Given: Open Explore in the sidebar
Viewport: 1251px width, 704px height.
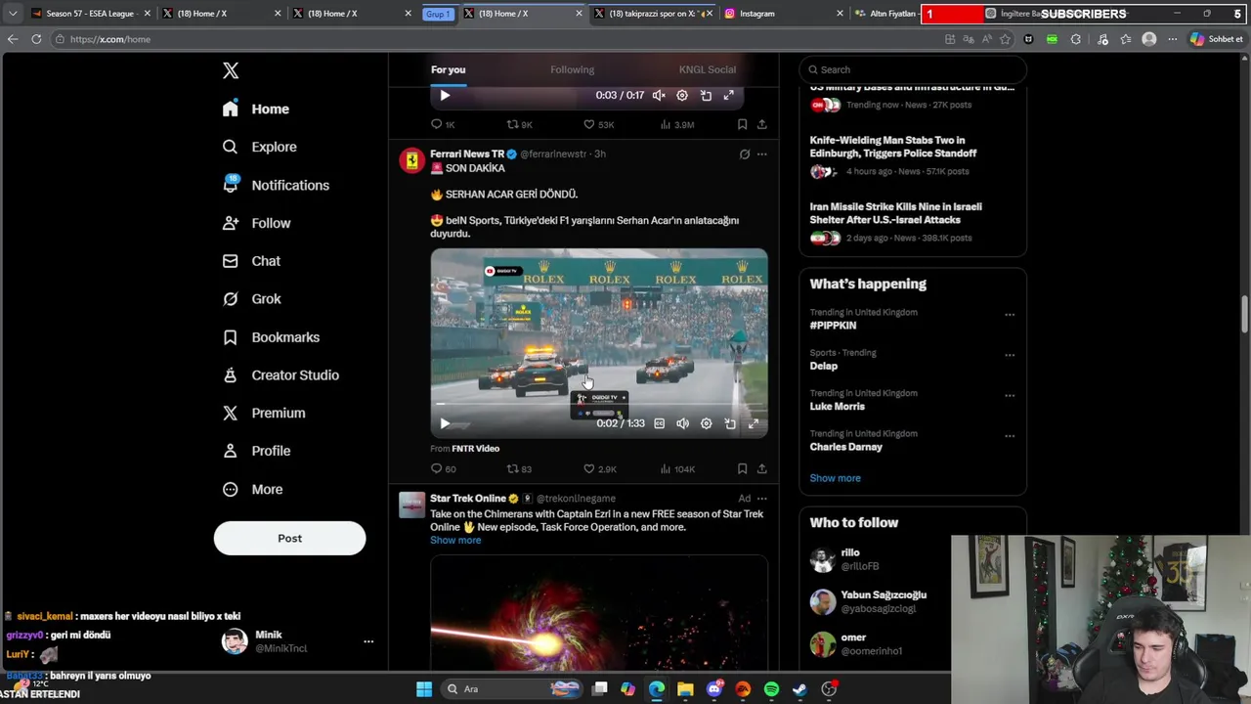Looking at the screenshot, I should (x=260, y=147).
